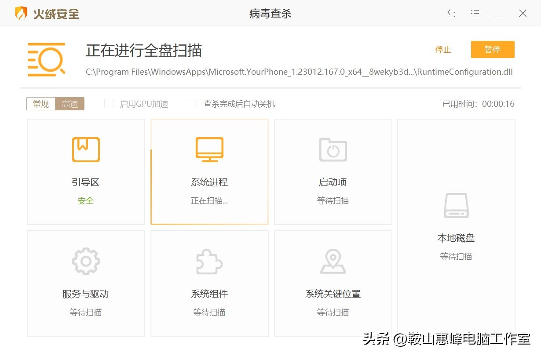This screenshot has height=356, width=541.
Task: Click 等待扫描 status under 系统组件
Action: click(209, 312)
